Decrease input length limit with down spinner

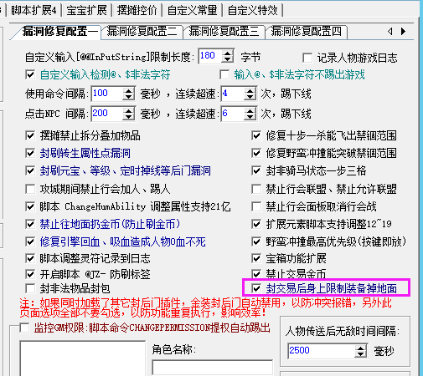click(x=228, y=59)
